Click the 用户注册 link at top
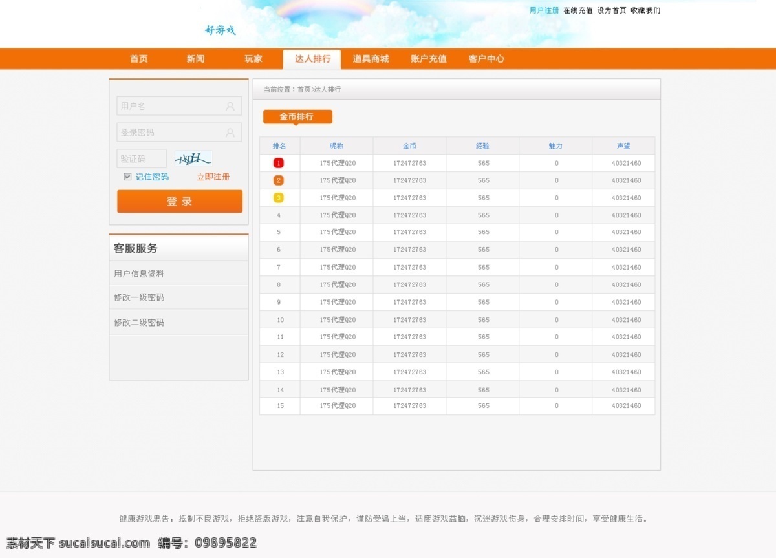Viewport: 776px width, 558px height. (x=544, y=10)
